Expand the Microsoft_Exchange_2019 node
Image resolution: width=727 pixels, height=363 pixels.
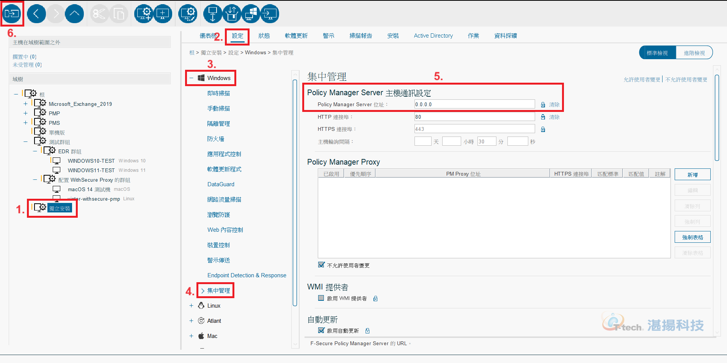[25, 104]
